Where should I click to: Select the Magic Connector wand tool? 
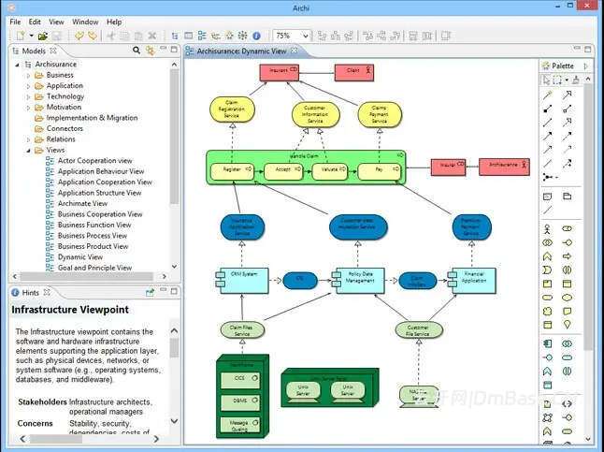coord(547,95)
